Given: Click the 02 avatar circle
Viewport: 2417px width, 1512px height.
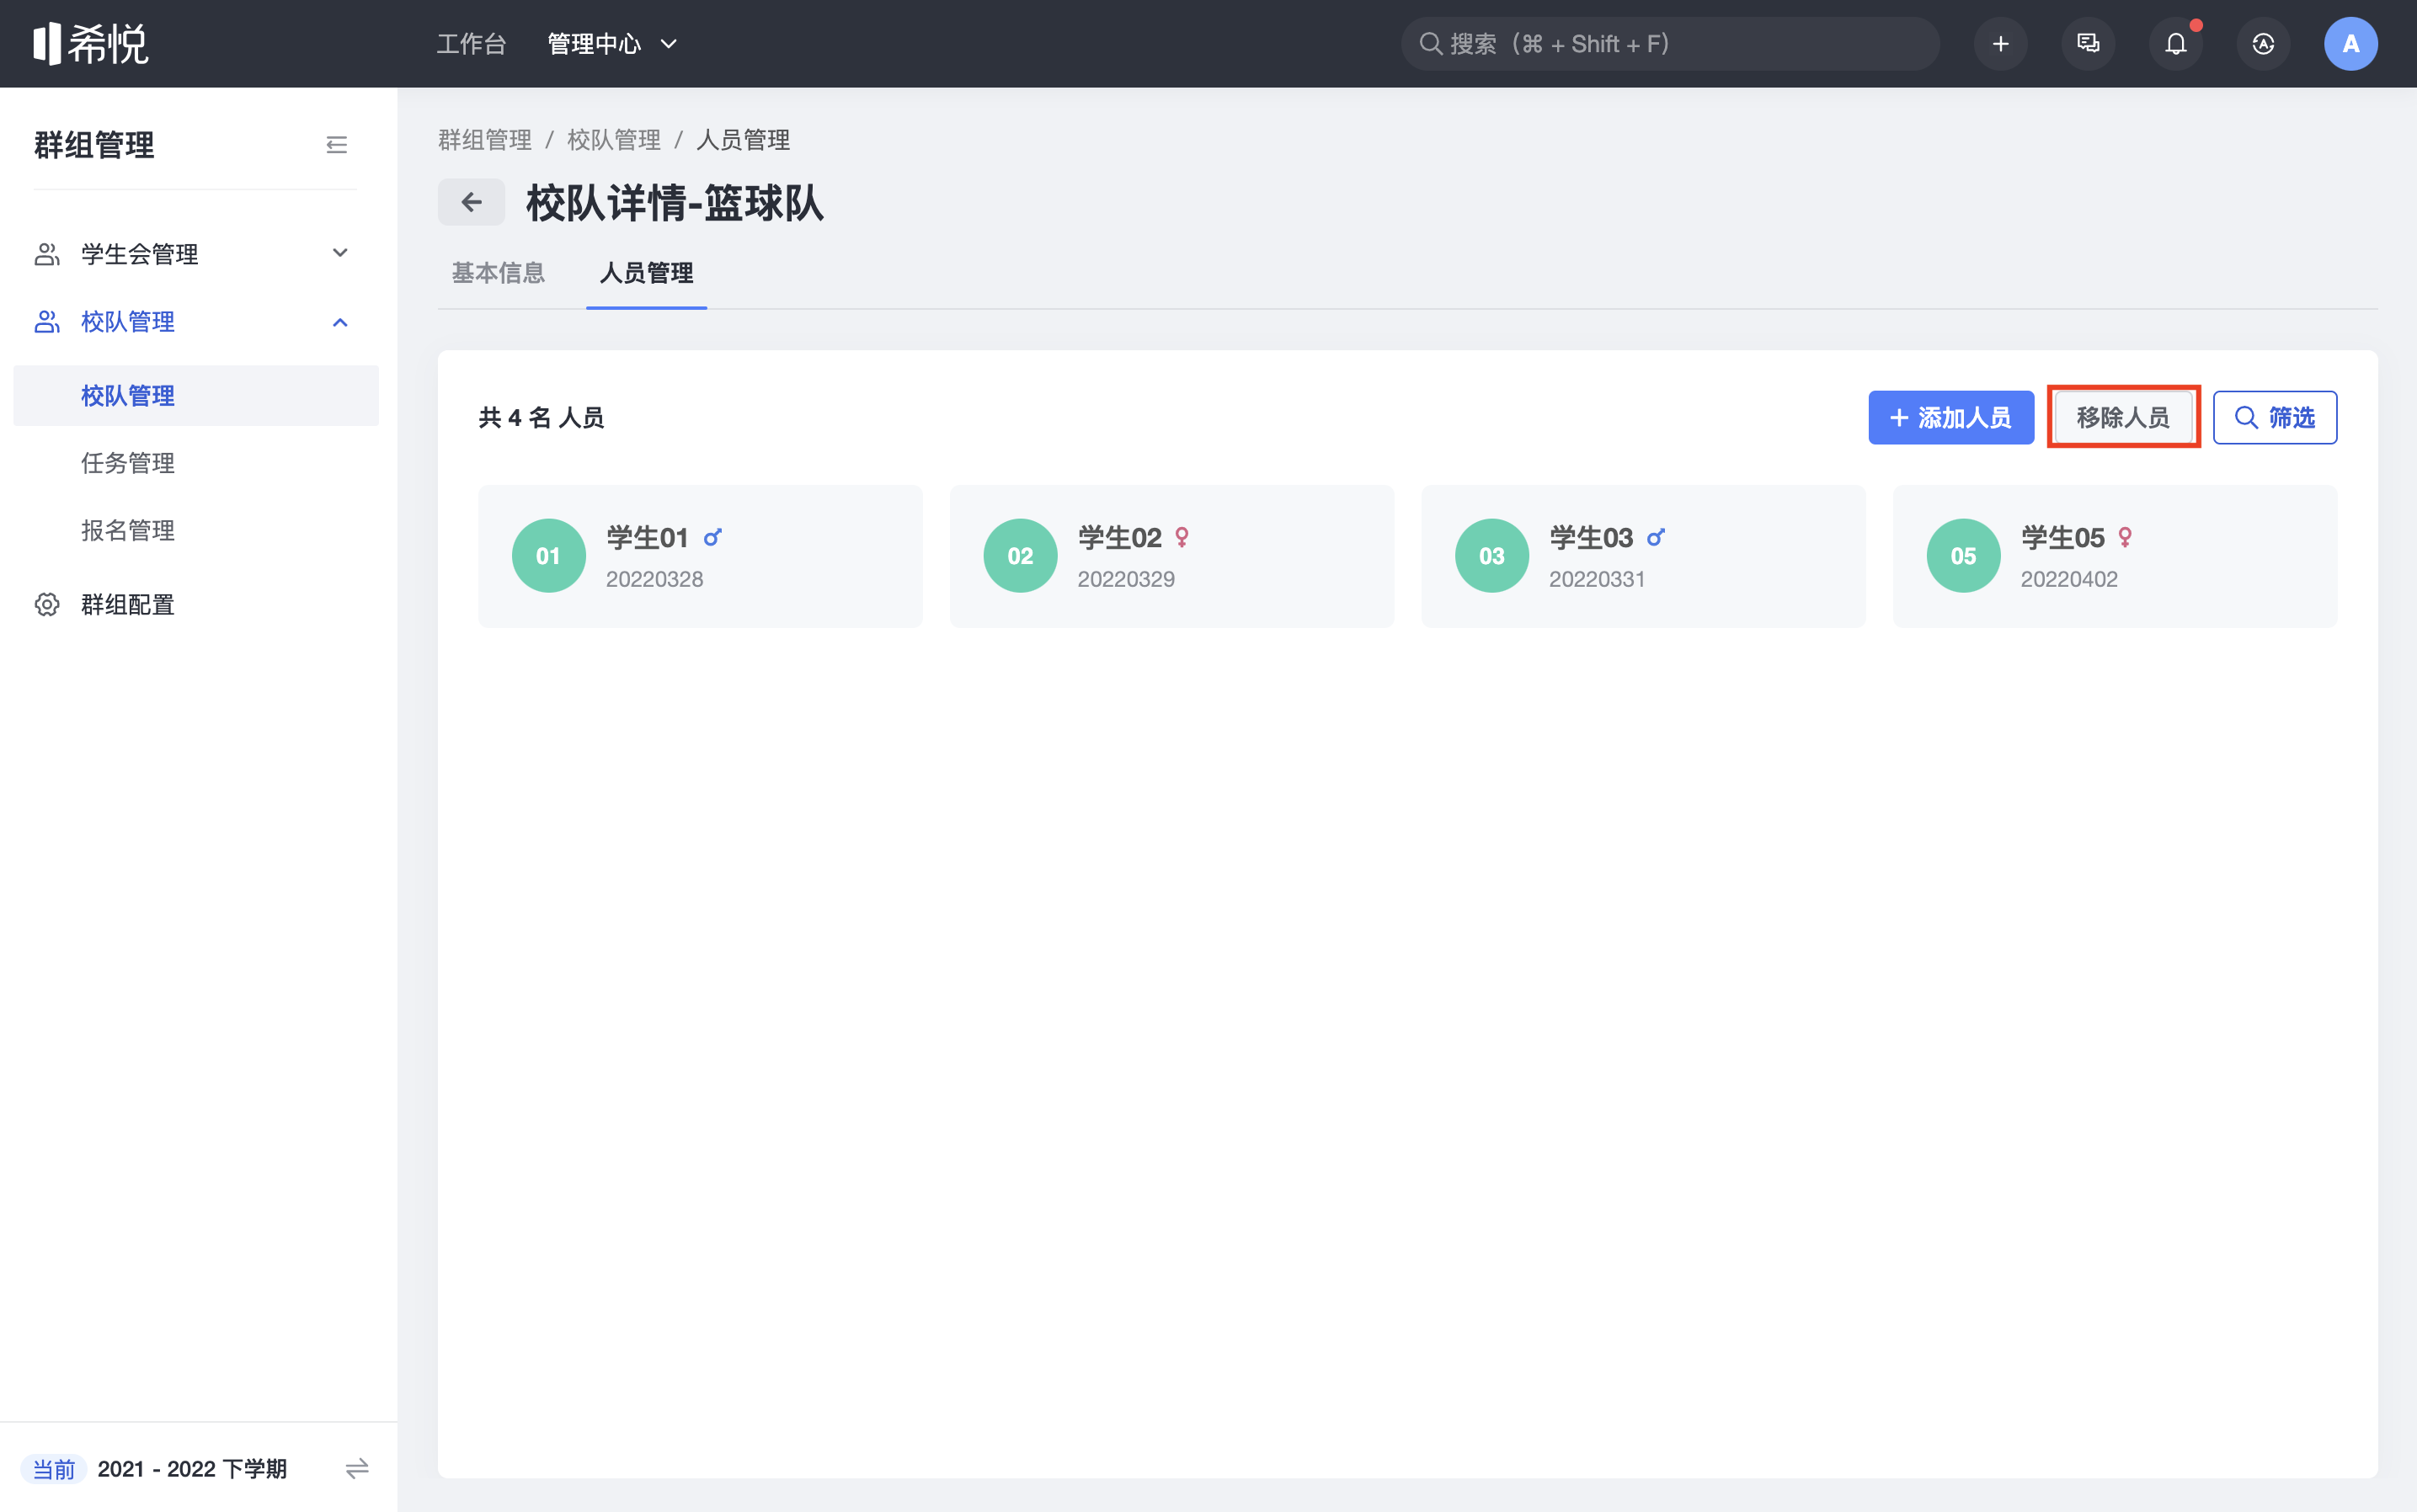Looking at the screenshot, I should (1021, 556).
